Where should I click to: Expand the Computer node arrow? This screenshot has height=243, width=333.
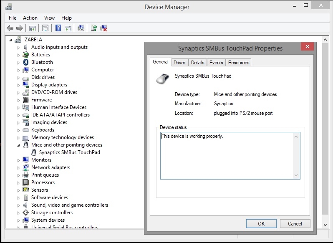pyautogui.click(x=18, y=70)
